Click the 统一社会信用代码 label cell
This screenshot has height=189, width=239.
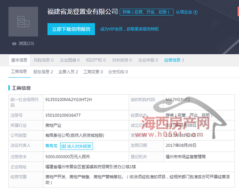click(x=26, y=103)
